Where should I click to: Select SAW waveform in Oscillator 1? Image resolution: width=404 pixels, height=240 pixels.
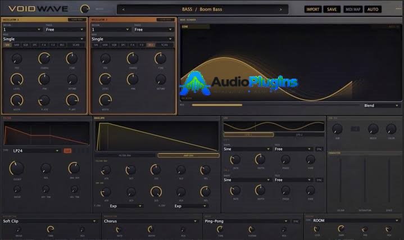point(16,45)
